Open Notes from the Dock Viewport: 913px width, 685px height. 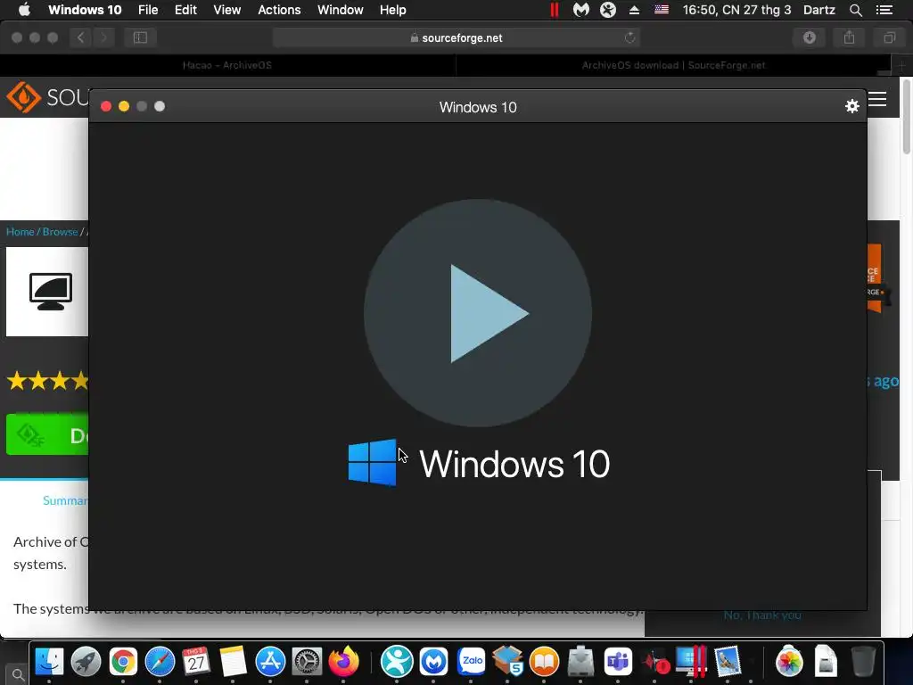233,662
